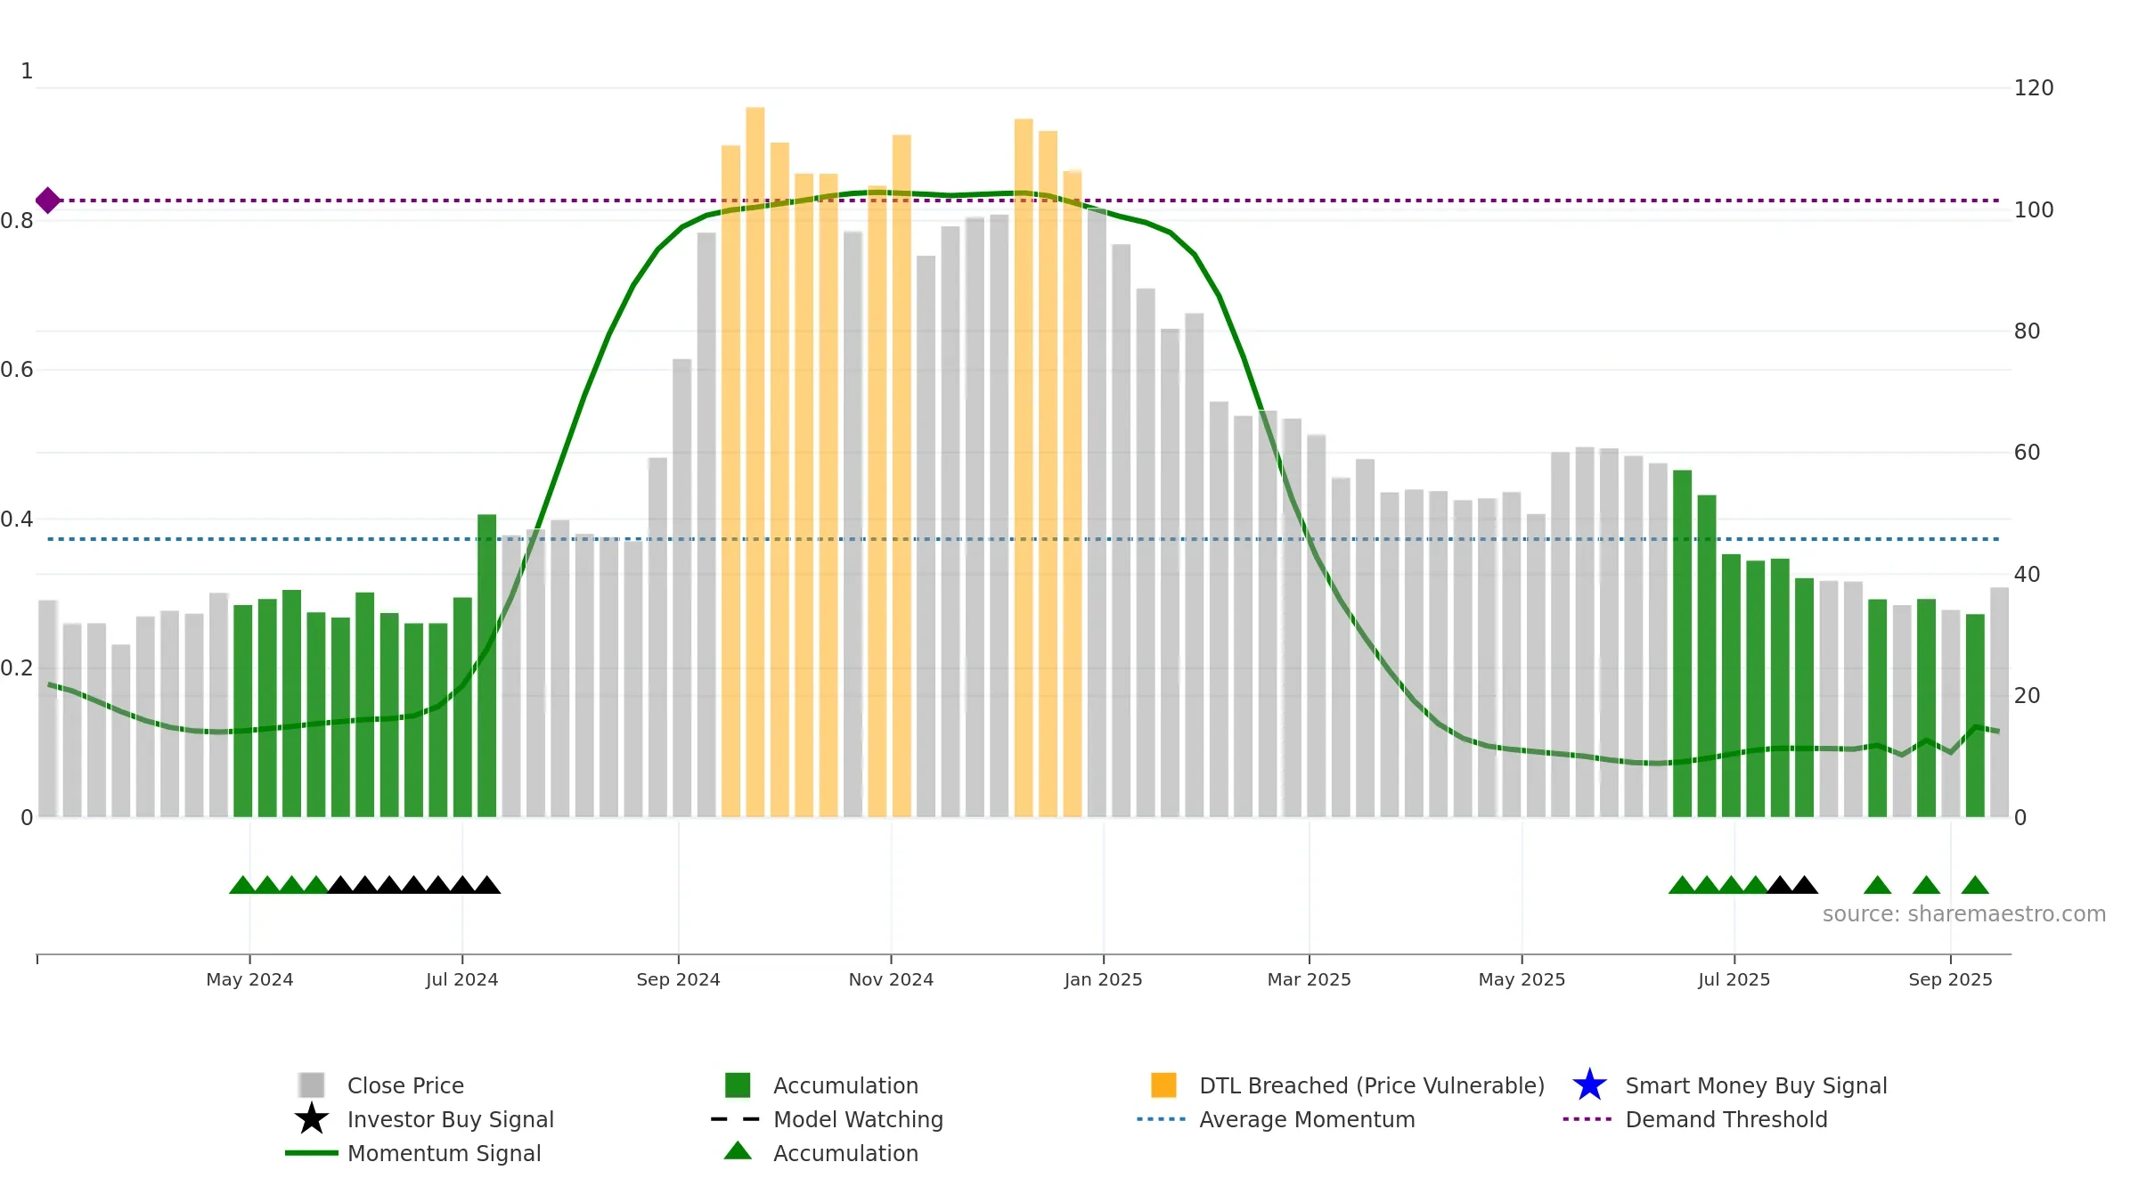The image size is (2138, 1203).
Task: Click the orange DTL Breached legend square
Action: (x=1163, y=1084)
